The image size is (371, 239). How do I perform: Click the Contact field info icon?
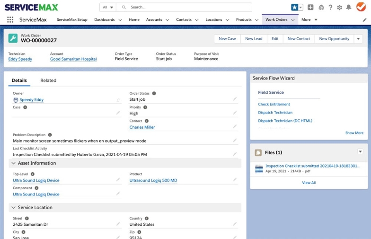147,121
